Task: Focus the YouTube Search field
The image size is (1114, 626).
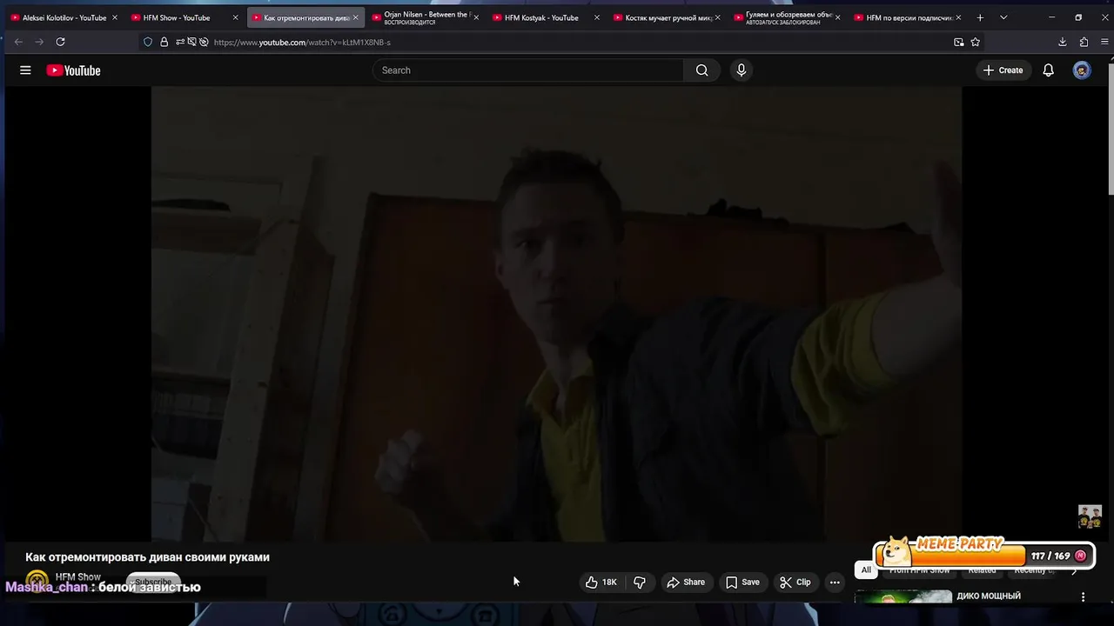Action: pyautogui.click(x=528, y=70)
